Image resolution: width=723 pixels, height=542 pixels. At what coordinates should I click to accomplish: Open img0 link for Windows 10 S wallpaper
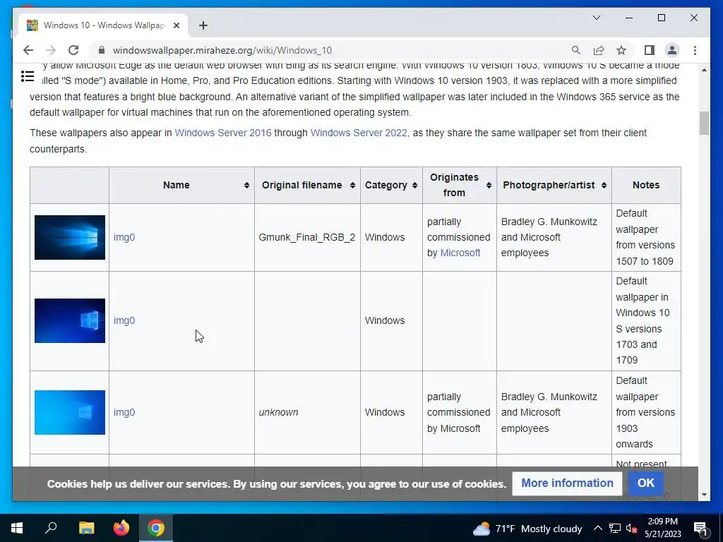point(124,321)
